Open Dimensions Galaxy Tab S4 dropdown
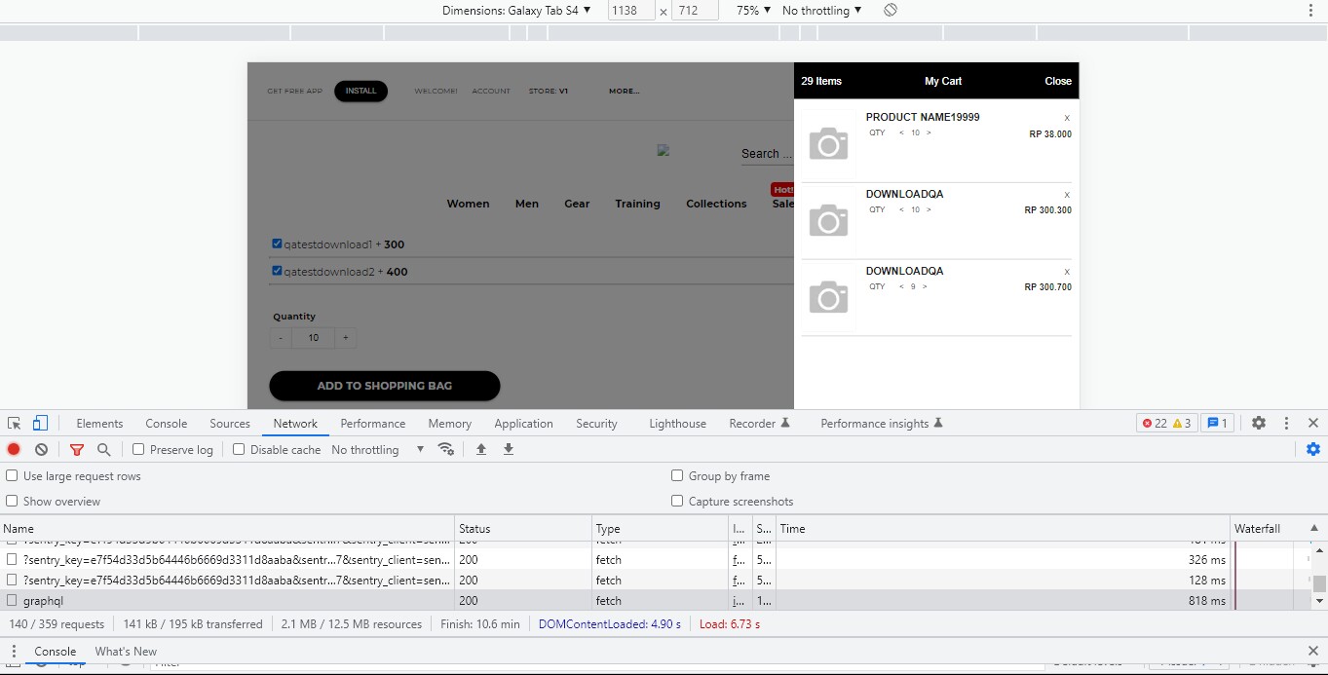This screenshot has height=675, width=1328. (x=516, y=10)
